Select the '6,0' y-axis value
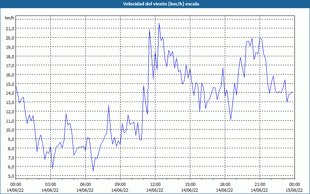The height and width of the screenshot is (194, 310). [11, 167]
